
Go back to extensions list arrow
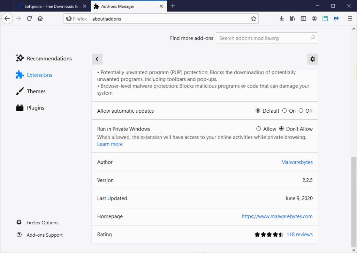click(x=97, y=59)
